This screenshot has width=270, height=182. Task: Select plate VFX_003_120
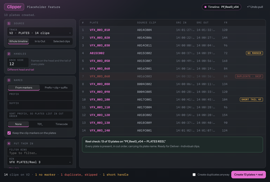100,115
